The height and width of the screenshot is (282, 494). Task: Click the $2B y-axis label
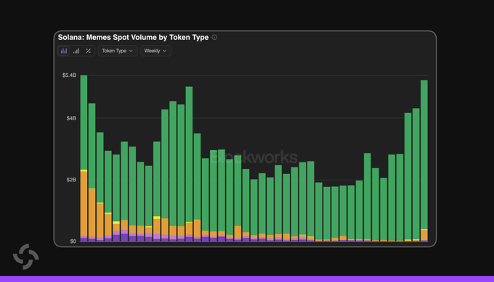pyautogui.click(x=71, y=180)
